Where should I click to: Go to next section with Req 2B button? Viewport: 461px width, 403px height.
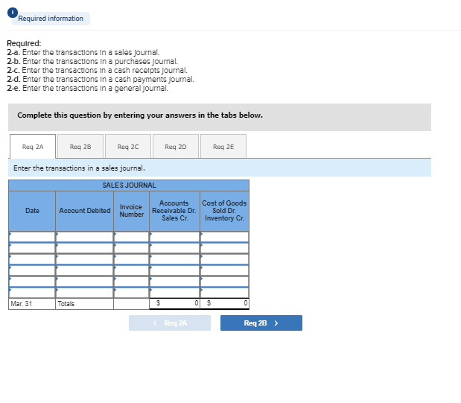tap(261, 323)
